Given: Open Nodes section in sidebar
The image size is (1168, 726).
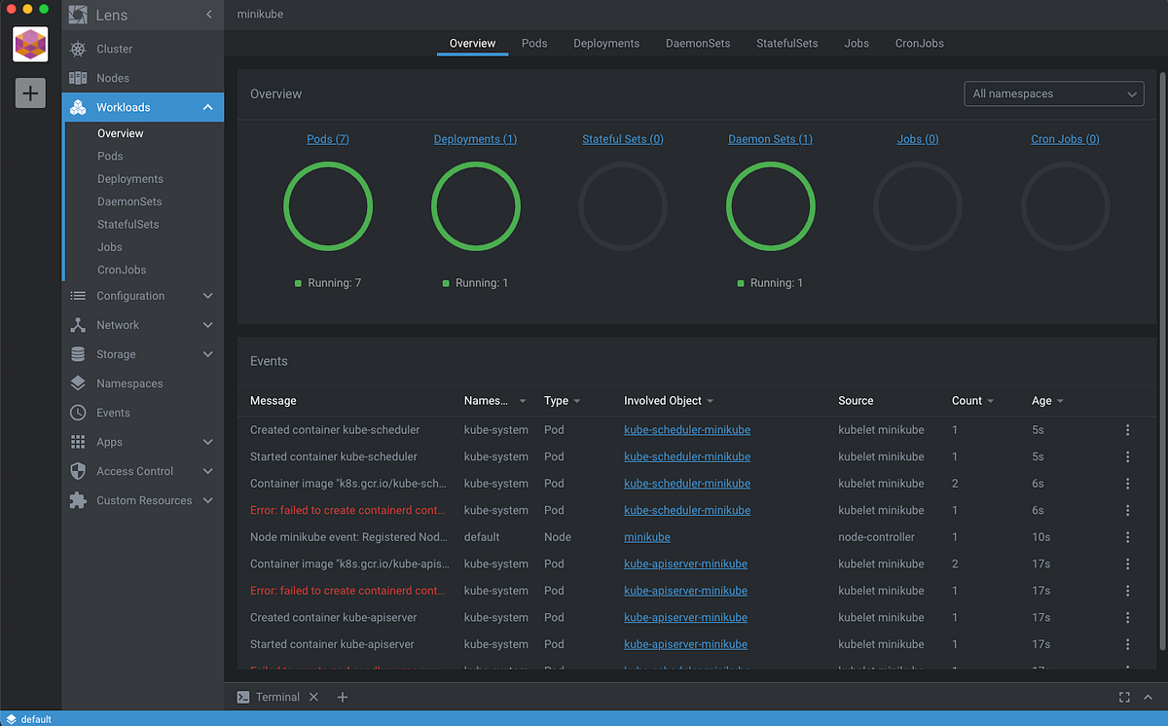Looking at the screenshot, I should (113, 78).
